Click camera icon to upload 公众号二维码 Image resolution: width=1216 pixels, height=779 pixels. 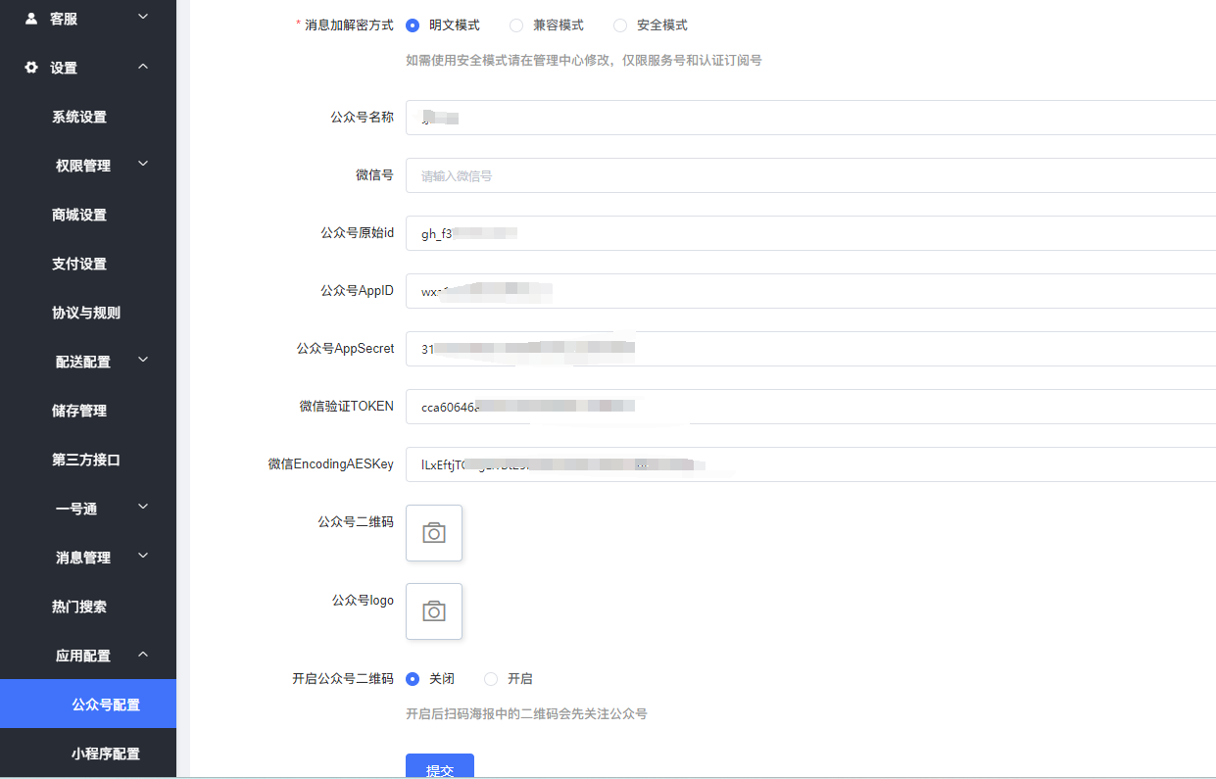pos(434,533)
